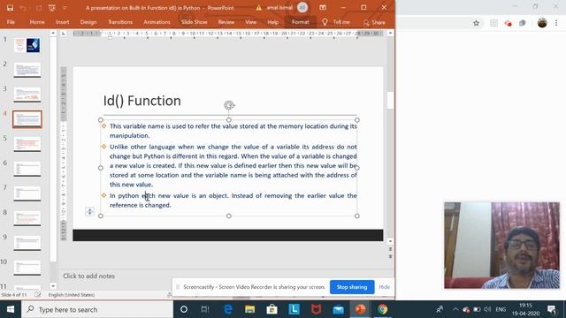566x318 pixels.
Task: Click the tab selector at the ruler corner
Action: click(x=64, y=34)
